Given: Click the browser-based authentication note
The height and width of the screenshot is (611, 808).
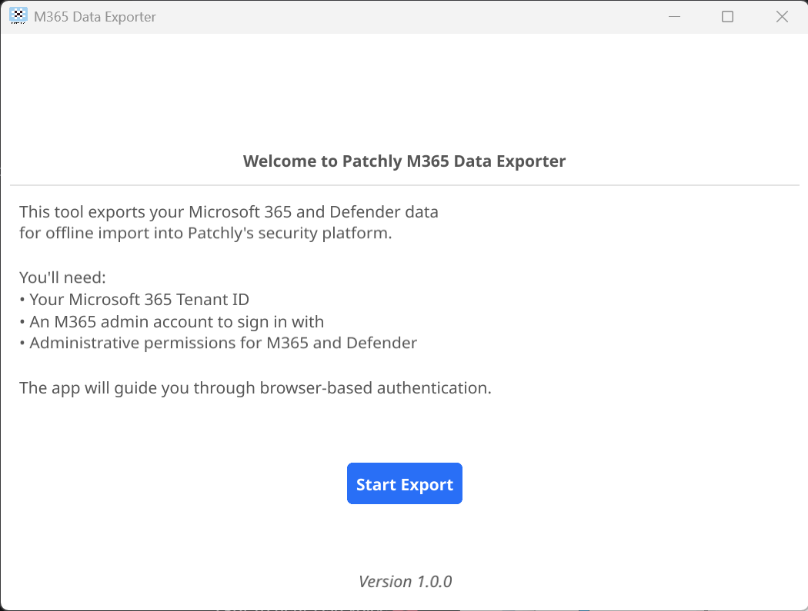Looking at the screenshot, I should 255,387.
